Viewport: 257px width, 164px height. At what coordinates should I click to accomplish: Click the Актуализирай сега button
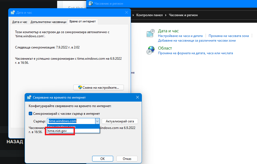pyautogui.click(x=120, y=121)
